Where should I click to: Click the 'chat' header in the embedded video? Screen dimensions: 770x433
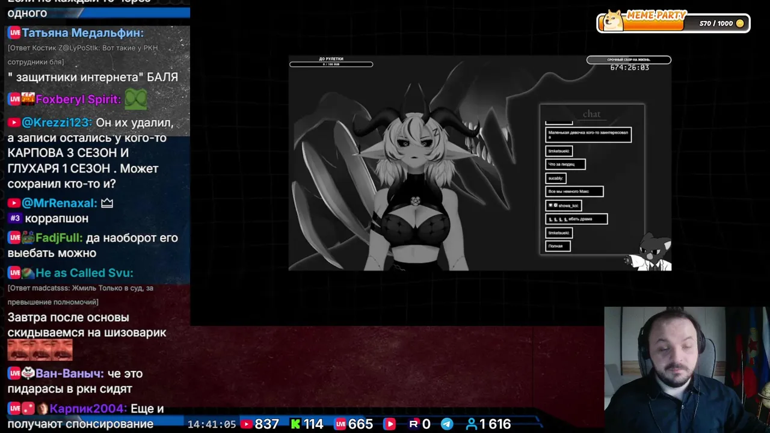[591, 114]
